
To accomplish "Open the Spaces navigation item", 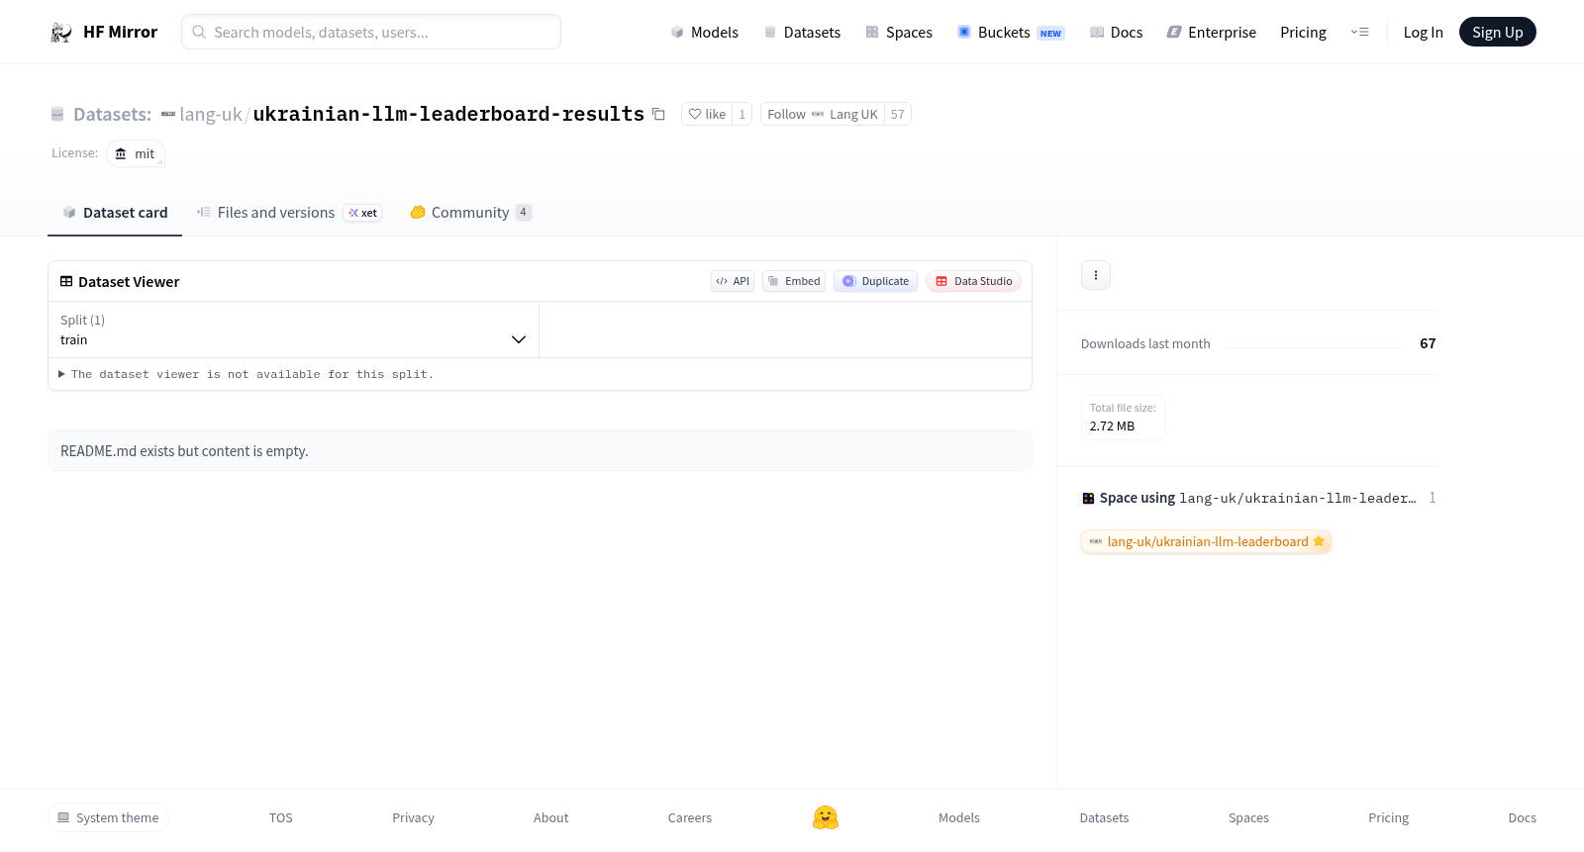I will [899, 33].
